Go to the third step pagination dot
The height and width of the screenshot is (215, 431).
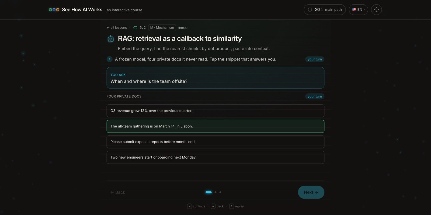220,192
